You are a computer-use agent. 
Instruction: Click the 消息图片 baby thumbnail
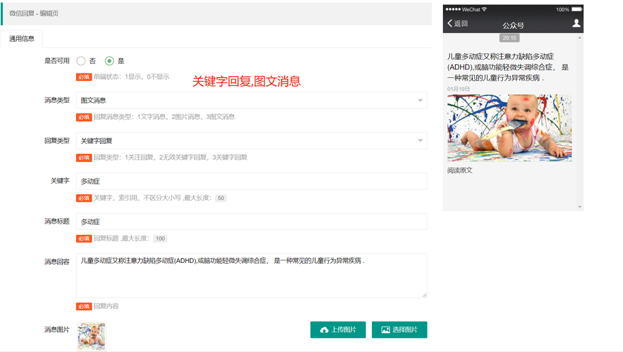(92, 336)
